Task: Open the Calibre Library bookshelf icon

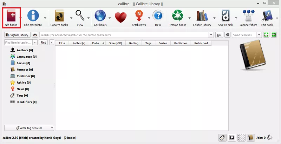Action: 202,16
